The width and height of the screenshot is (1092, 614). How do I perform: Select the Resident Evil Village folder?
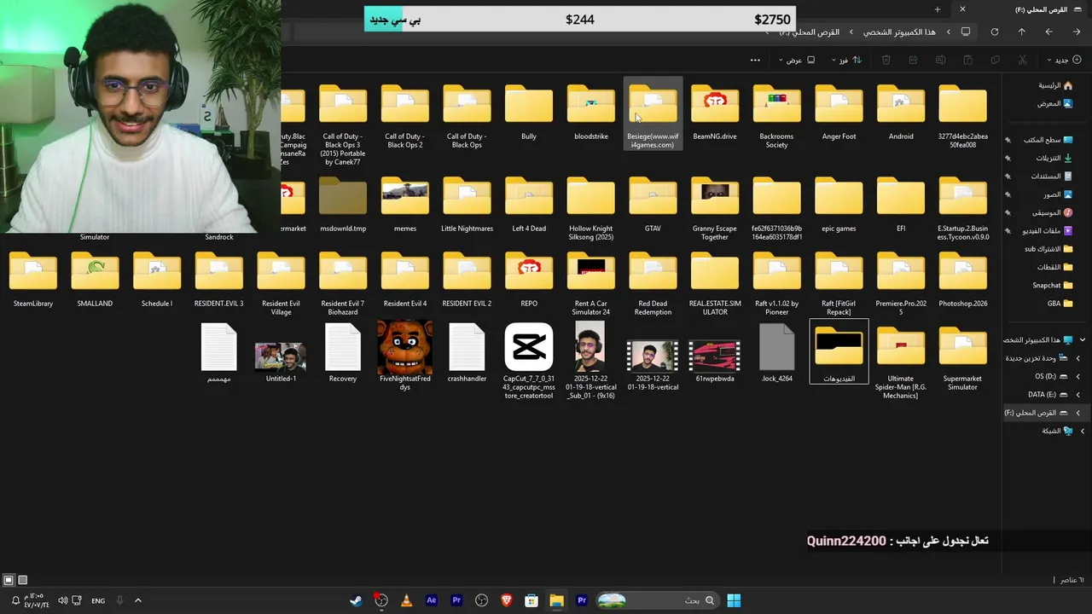281,284
